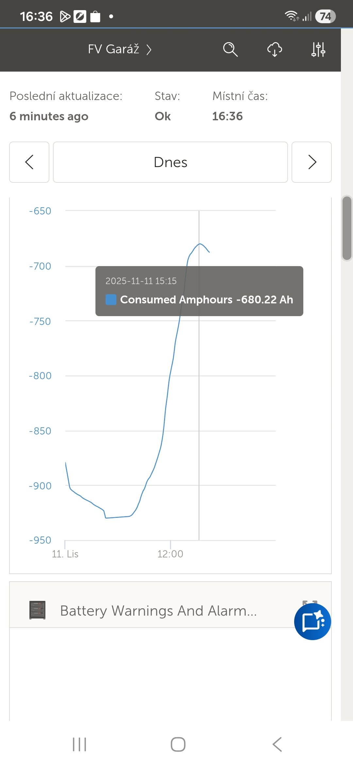Click the chart line's peak point
This screenshot has height=765, width=353.
(x=200, y=244)
